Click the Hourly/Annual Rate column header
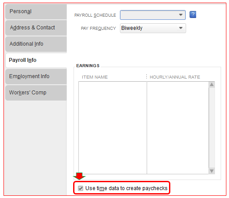Image resolution: width=229 pixels, height=198 pixels. tap(175, 77)
